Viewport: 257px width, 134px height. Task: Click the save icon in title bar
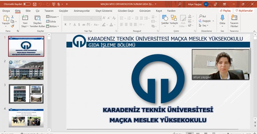tap(35, 4)
